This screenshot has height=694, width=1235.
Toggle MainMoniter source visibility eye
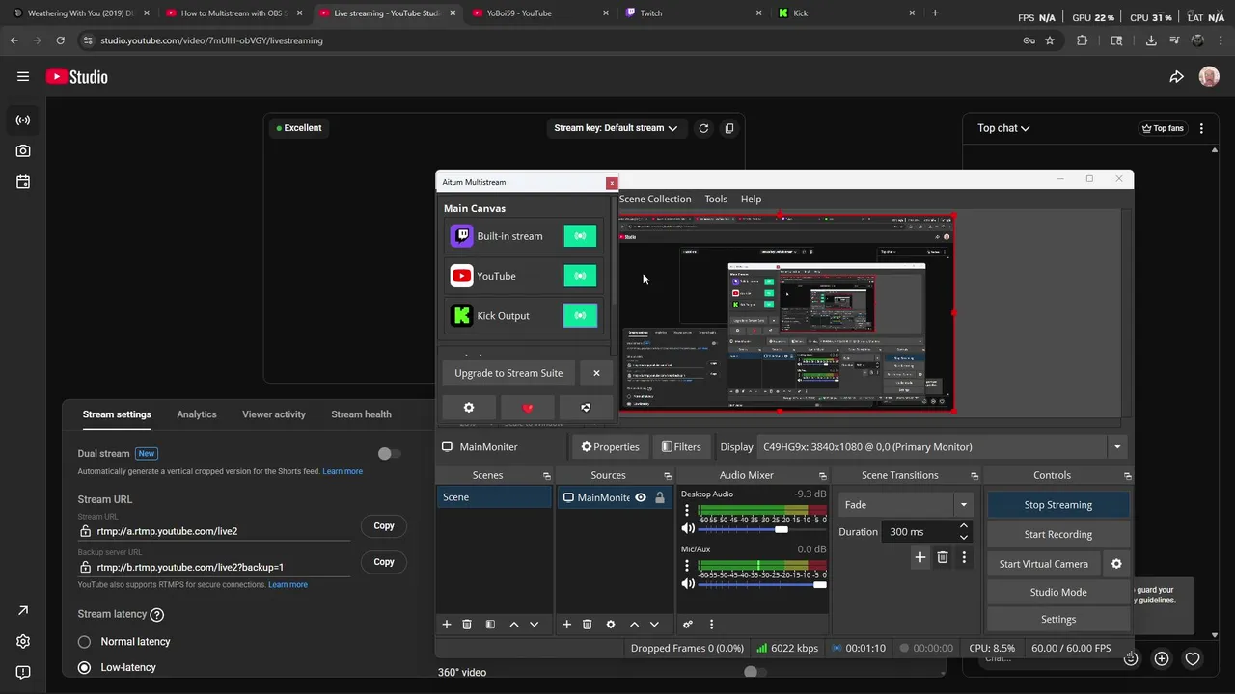640,497
